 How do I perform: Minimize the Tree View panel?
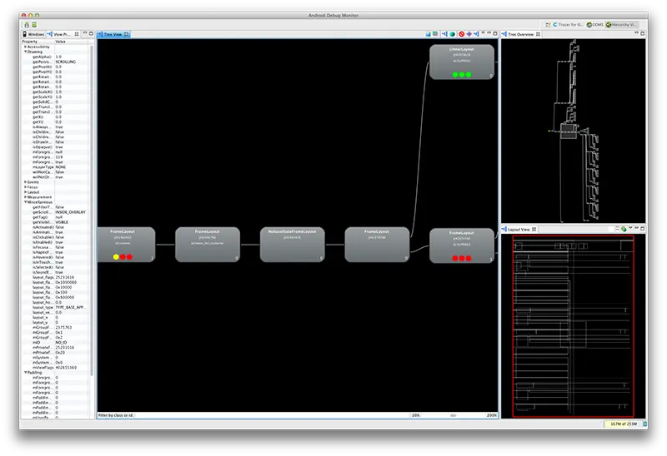pyautogui.click(x=489, y=32)
